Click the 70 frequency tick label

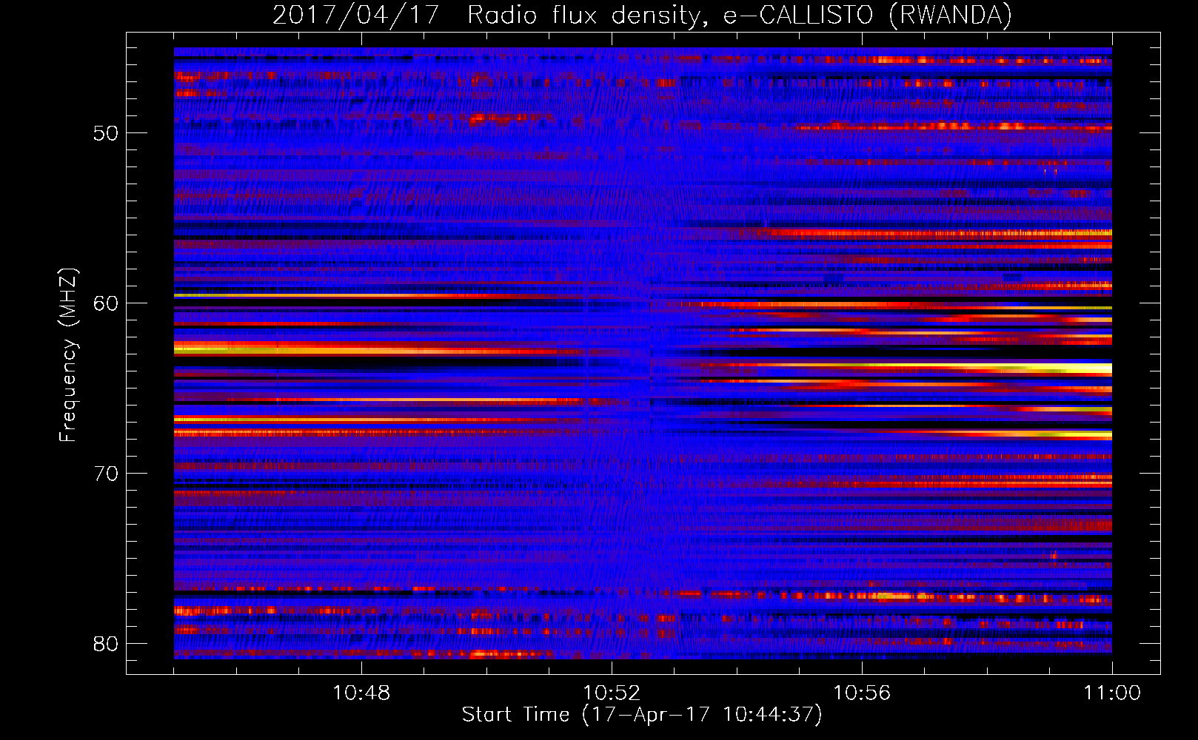tap(106, 474)
